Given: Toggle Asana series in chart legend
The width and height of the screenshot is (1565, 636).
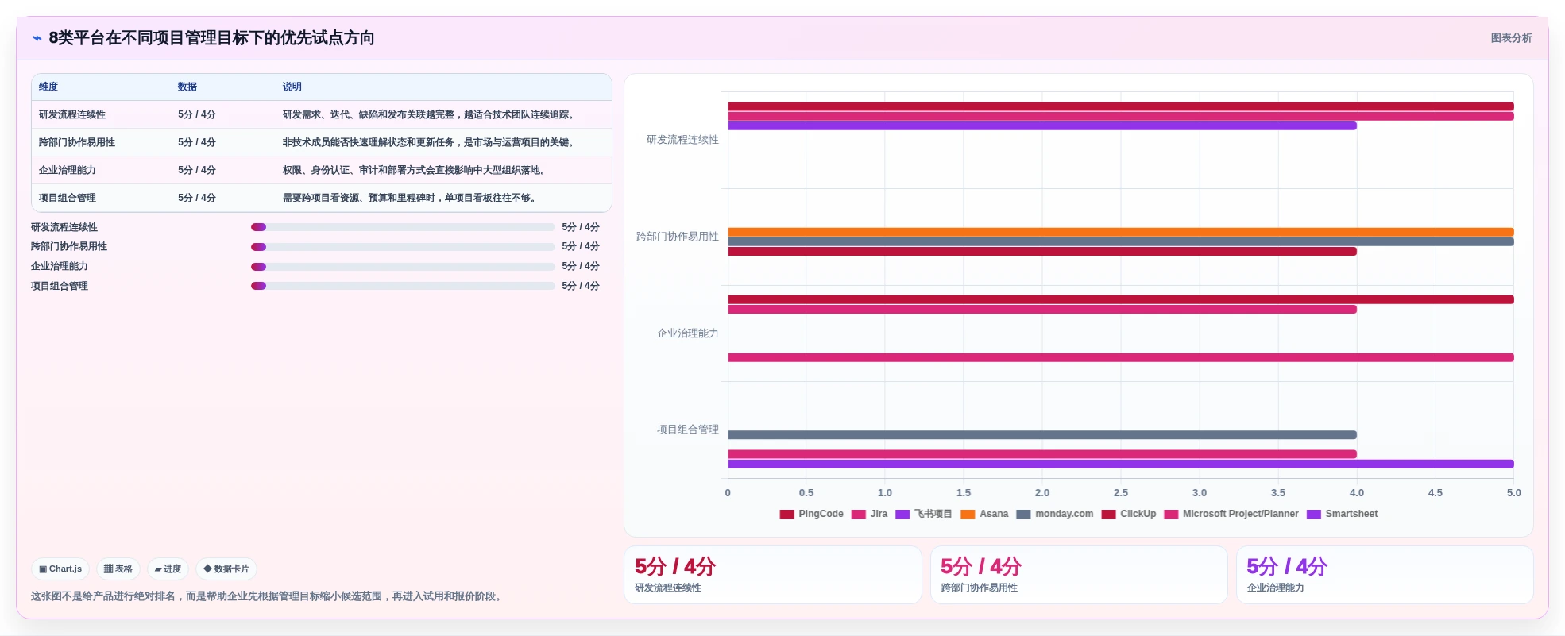Looking at the screenshot, I should click(984, 514).
